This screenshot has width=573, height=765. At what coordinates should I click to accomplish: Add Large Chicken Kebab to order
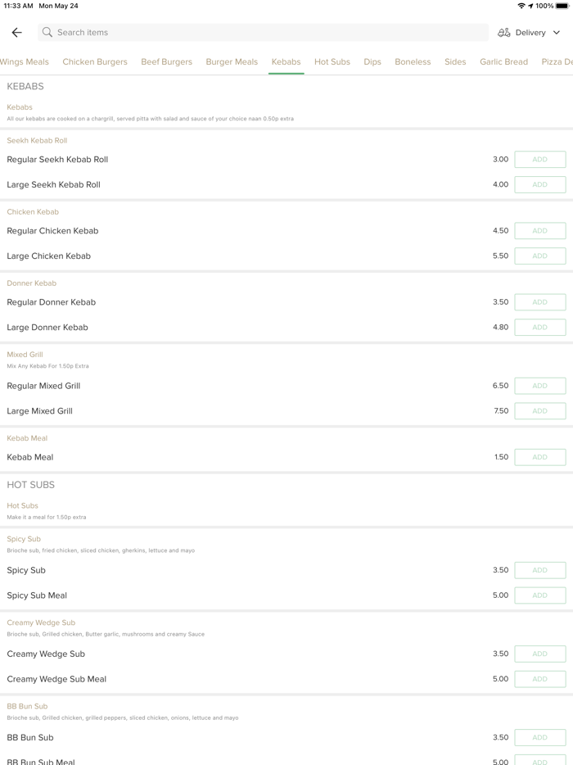[539, 256]
